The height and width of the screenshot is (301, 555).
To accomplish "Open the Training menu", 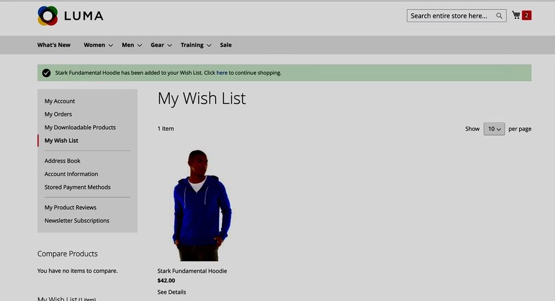I will (192, 45).
